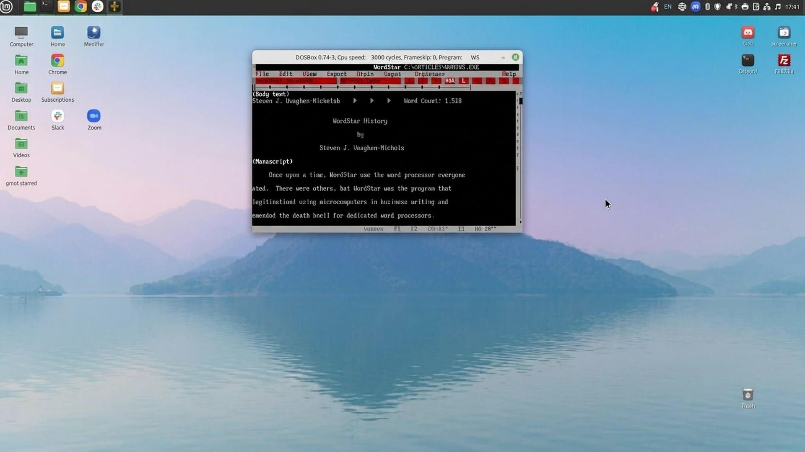Open the green file manager panel icon

30,6
